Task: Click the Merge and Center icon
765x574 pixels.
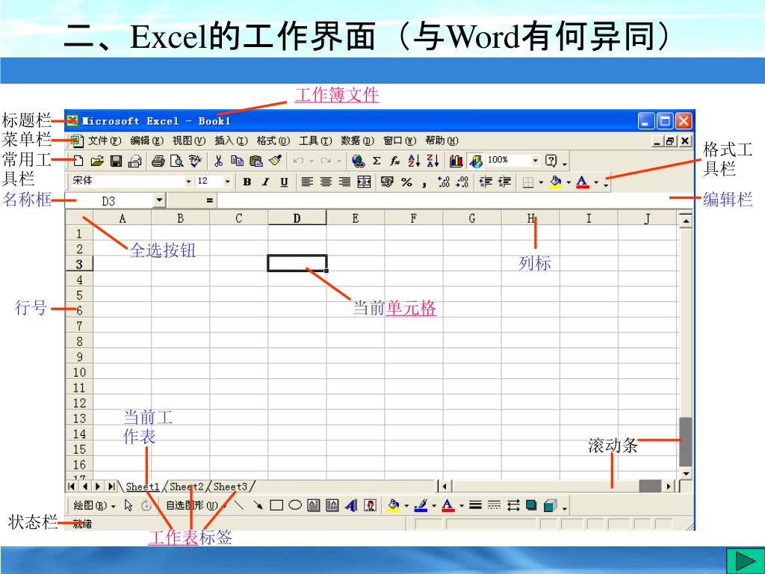Action: tap(364, 182)
